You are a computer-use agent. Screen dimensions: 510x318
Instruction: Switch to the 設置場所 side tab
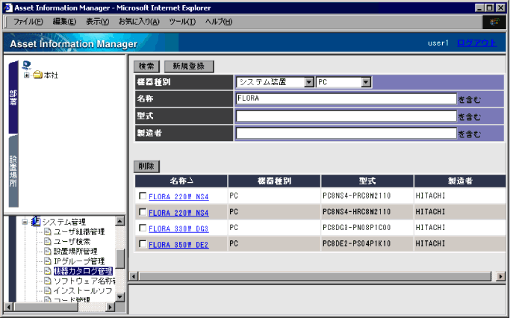point(13,179)
